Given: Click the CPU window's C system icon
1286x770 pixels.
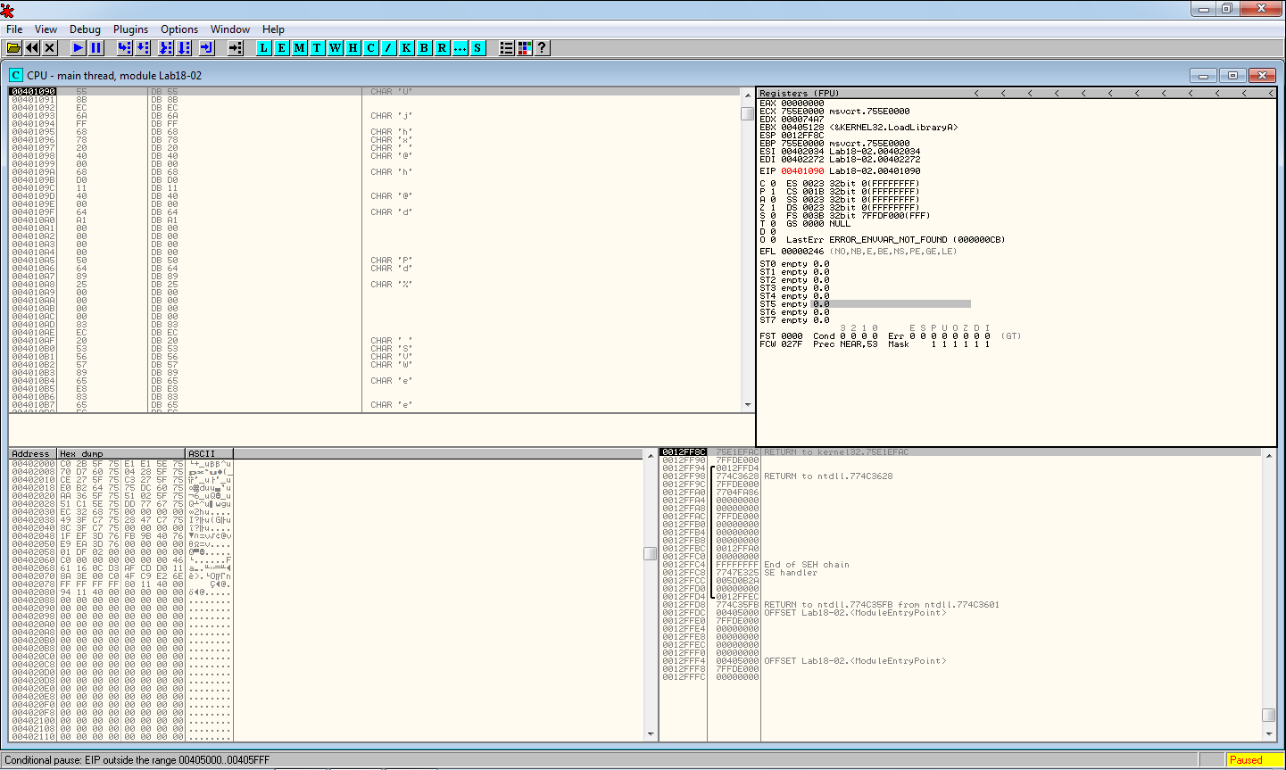Looking at the screenshot, I should coord(16,76).
